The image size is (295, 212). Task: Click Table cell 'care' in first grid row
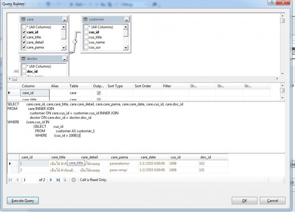tap(80, 93)
